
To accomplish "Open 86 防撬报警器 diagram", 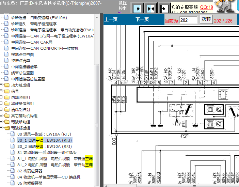I will 30,183.
